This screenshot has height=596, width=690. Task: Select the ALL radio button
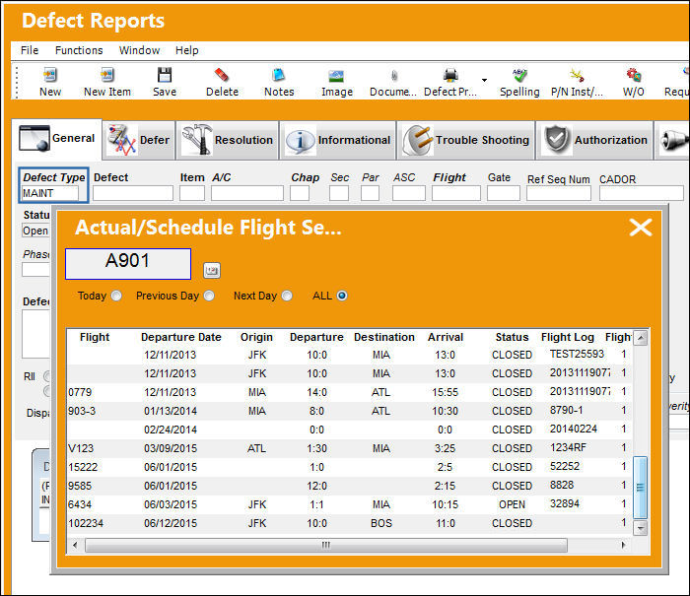(x=342, y=296)
